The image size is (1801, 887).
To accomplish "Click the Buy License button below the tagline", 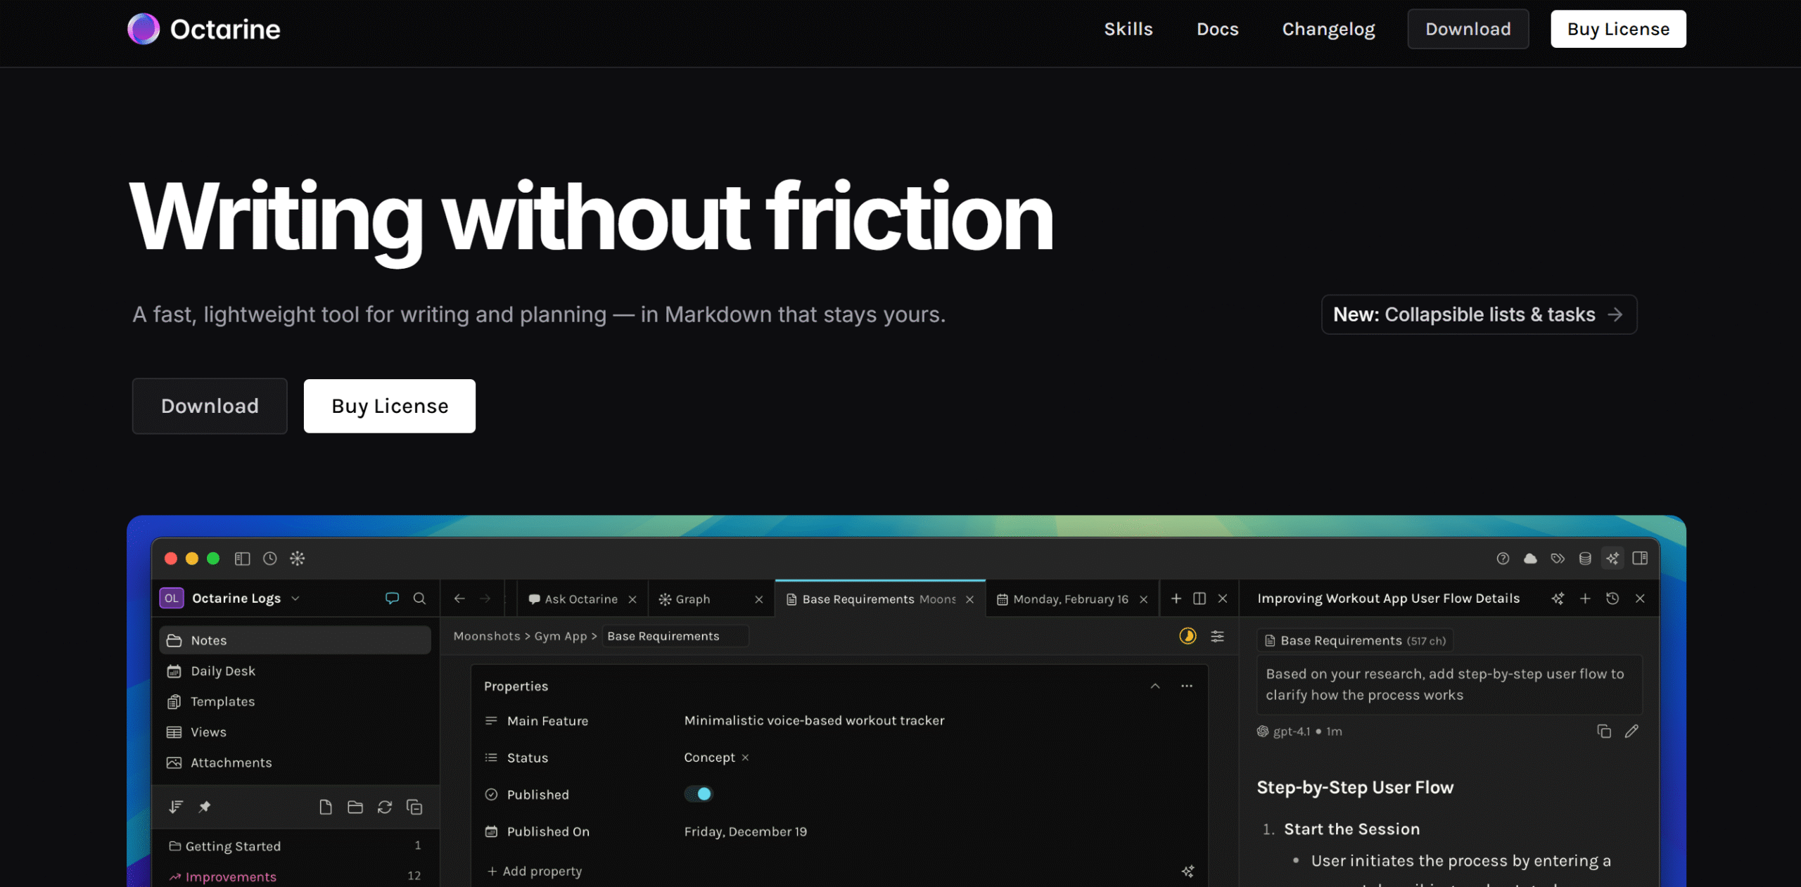I will 390,406.
